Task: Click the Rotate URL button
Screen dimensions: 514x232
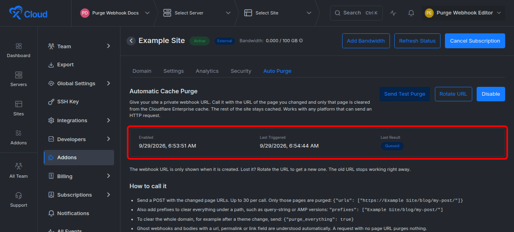Action: click(453, 94)
